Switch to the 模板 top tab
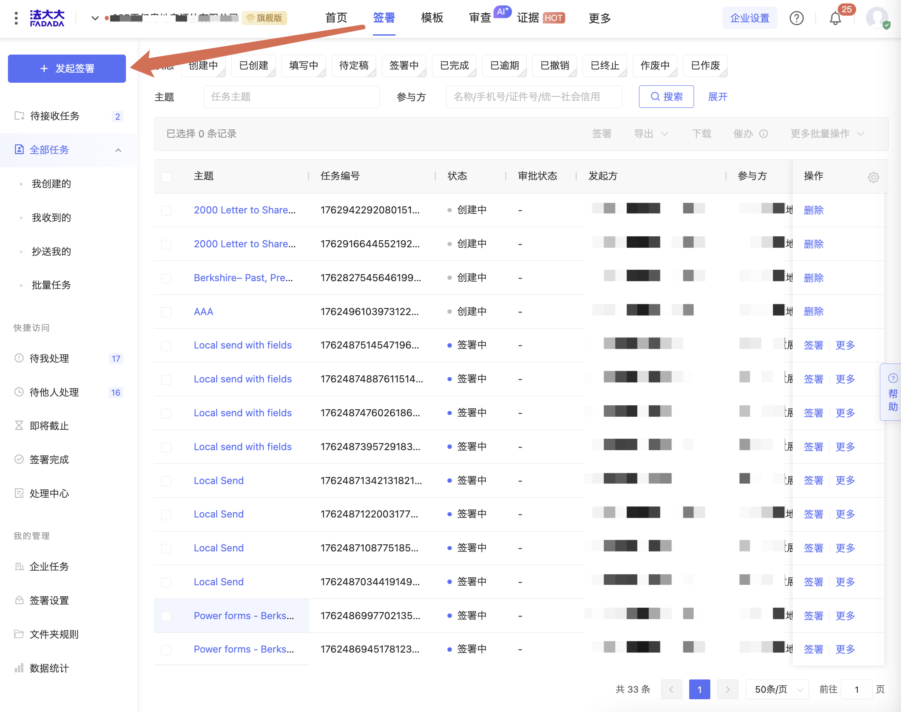Screen dimensions: 901x712 432,18
